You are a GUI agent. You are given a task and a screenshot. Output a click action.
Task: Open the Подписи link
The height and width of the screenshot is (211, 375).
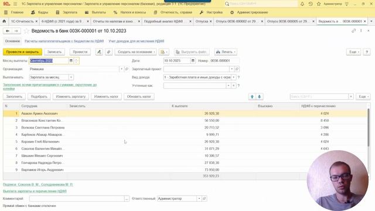pyautogui.click(x=37, y=185)
